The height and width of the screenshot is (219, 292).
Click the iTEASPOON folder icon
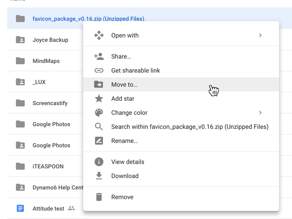[x=20, y=166]
